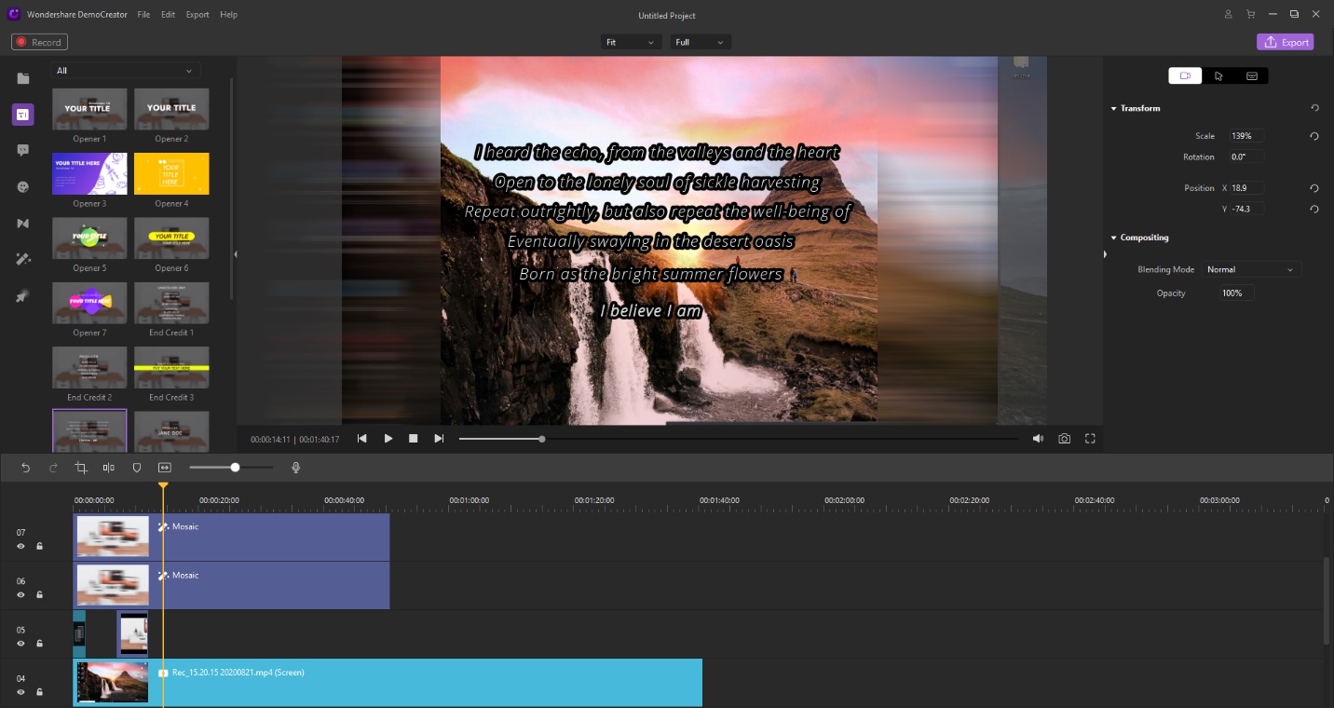Viewport: 1334px width, 708px height.
Task: Take a snapshot with camera icon
Action: pos(1064,439)
